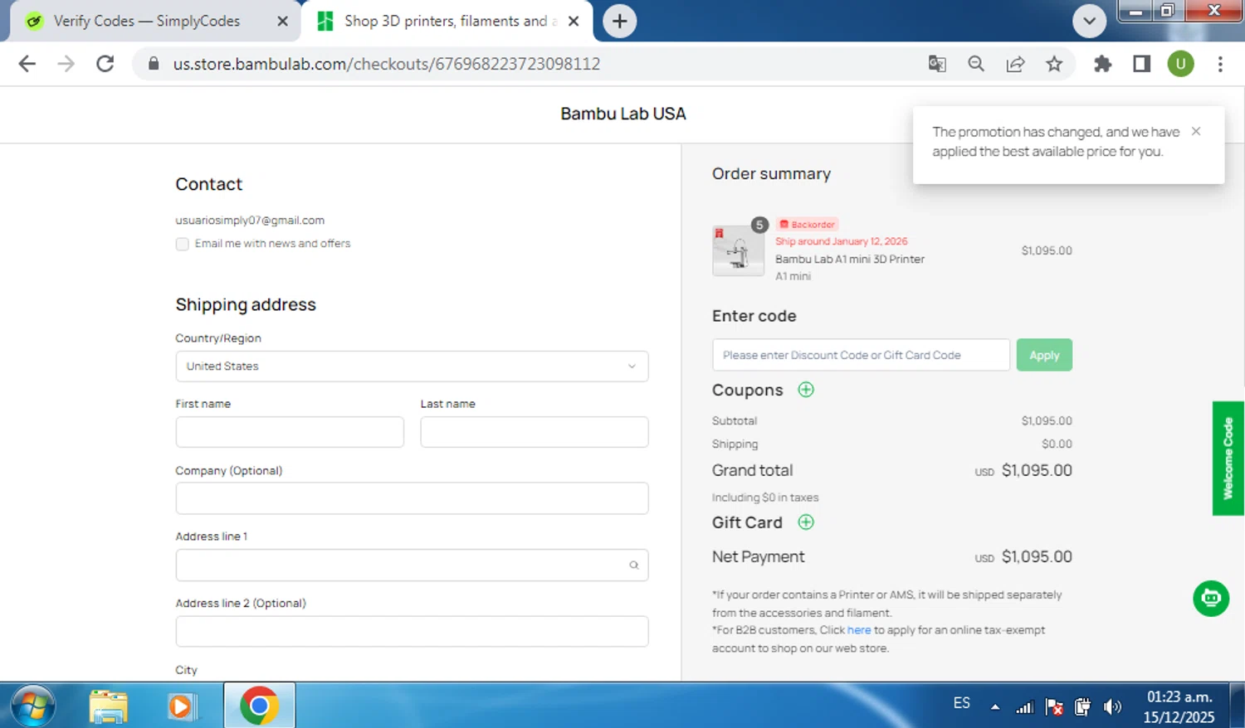Open the Google Translate page icon
This screenshot has height=728, width=1245.
(x=937, y=64)
